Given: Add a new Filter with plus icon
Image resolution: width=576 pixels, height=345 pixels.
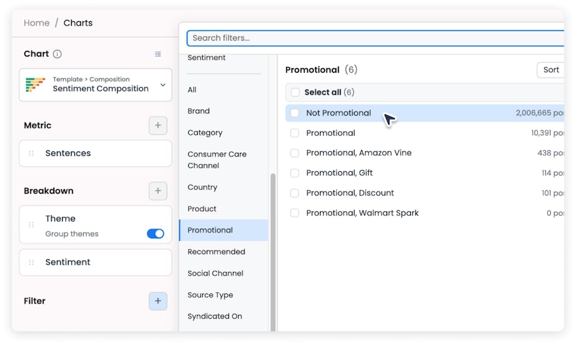Looking at the screenshot, I should [x=158, y=301].
